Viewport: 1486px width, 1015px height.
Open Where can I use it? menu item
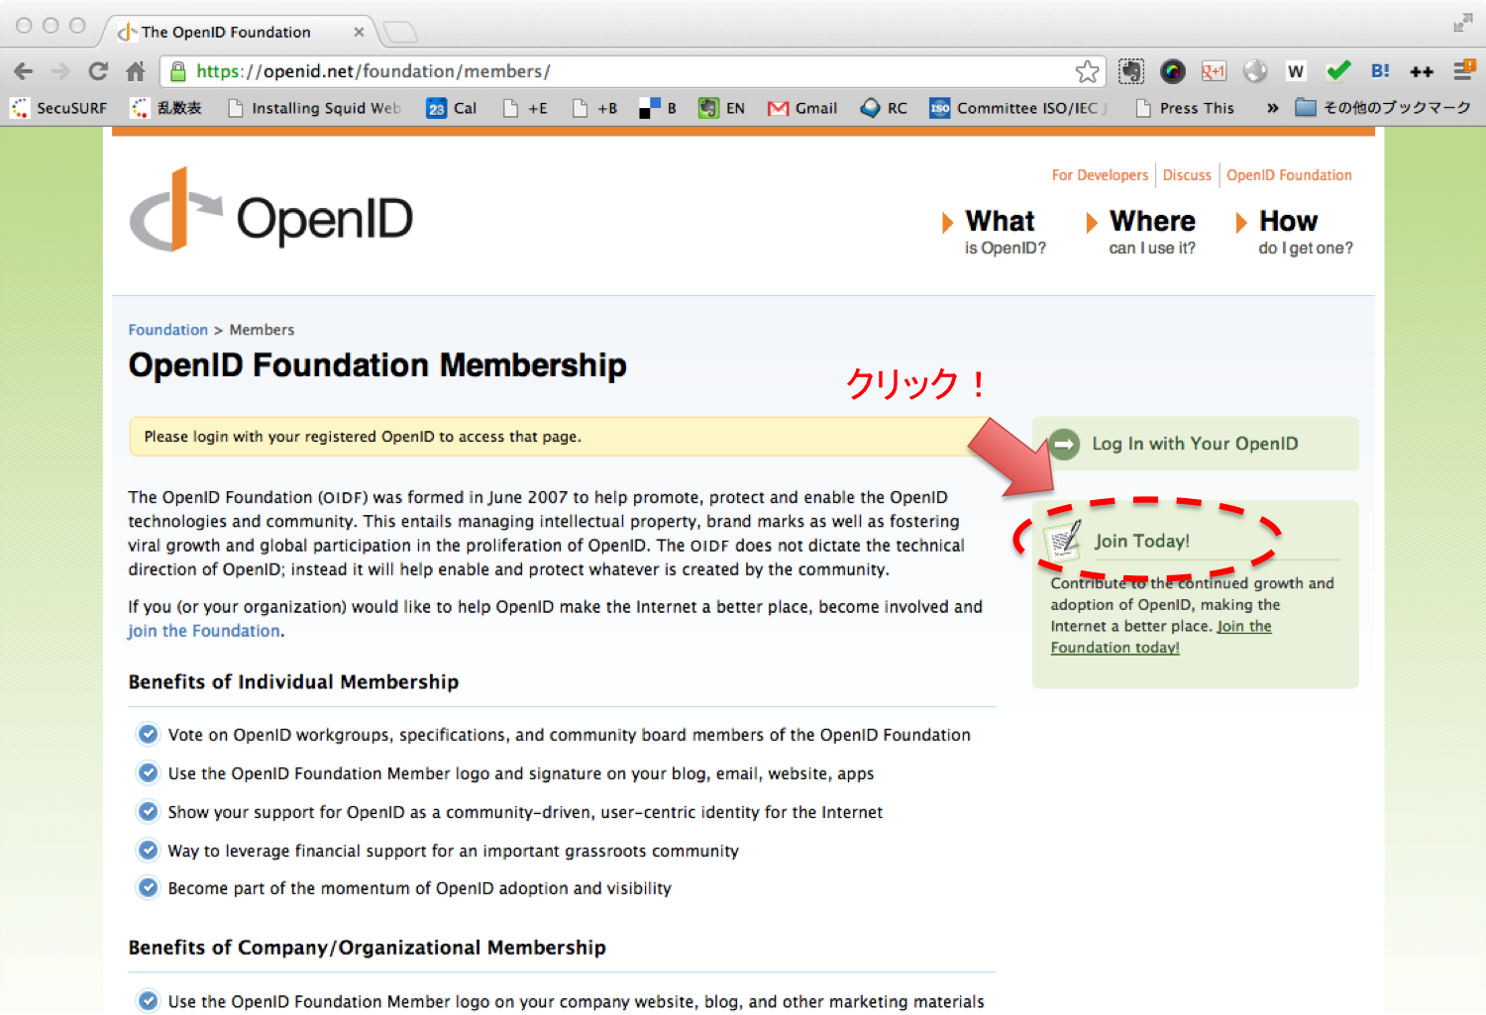point(1141,232)
